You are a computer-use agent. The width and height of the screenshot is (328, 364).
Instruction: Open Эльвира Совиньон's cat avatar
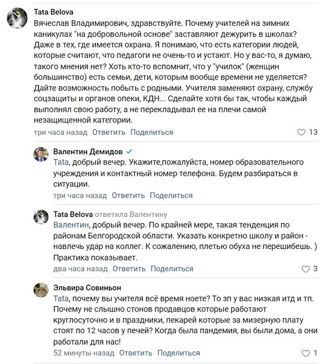point(41,290)
